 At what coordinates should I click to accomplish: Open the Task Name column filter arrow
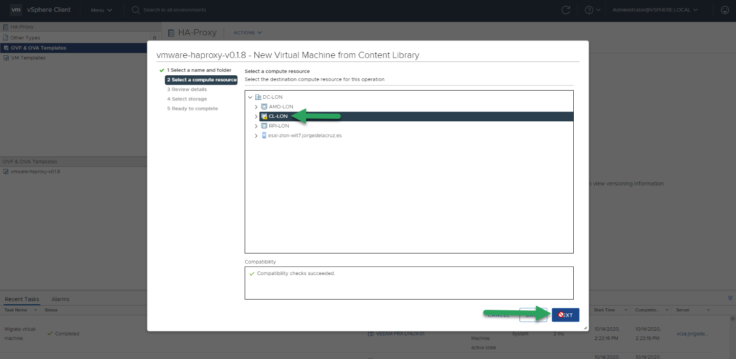[35, 310]
